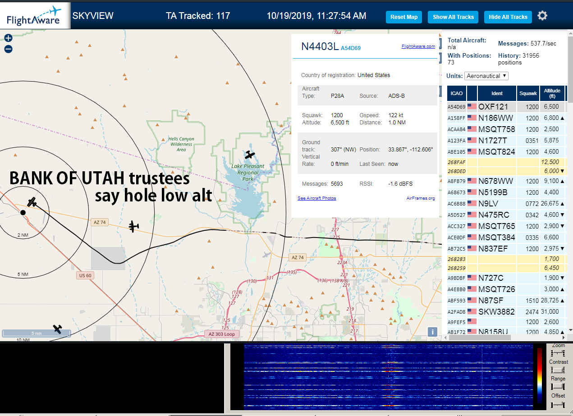
Task: Click the N4403L title in info panel
Action: pyautogui.click(x=320, y=46)
